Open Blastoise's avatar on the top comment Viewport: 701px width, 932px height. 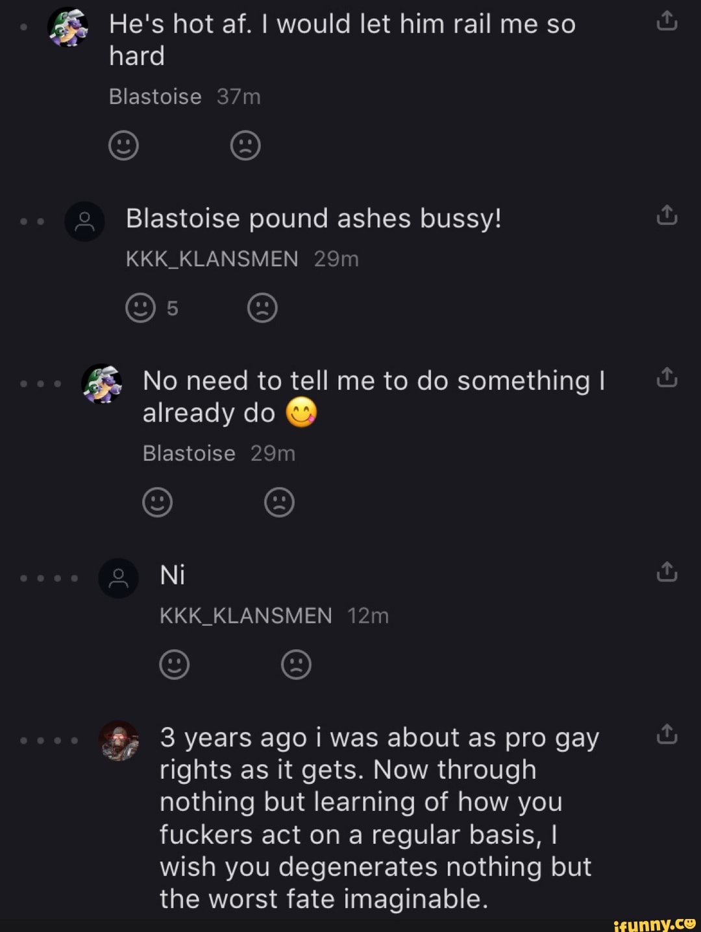(x=68, y=27)
